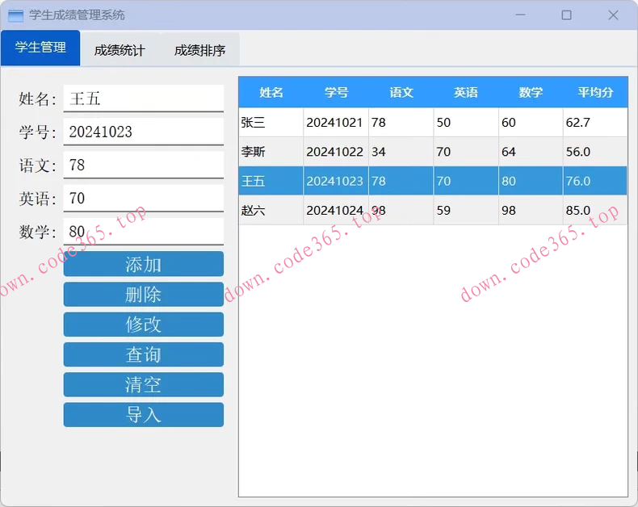Screen dimensions: 638x507
Task: Hit the 清空 button
Action: pos(143,384)
